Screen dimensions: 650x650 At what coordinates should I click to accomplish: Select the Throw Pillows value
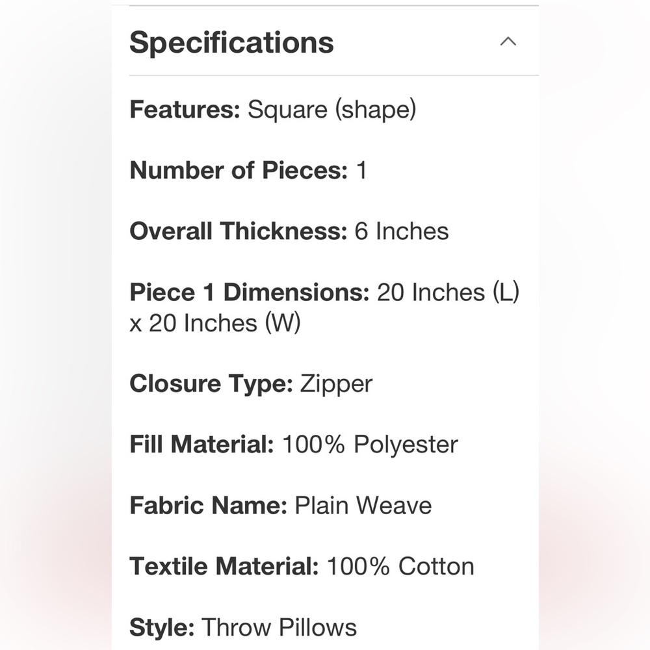[279, 627]
